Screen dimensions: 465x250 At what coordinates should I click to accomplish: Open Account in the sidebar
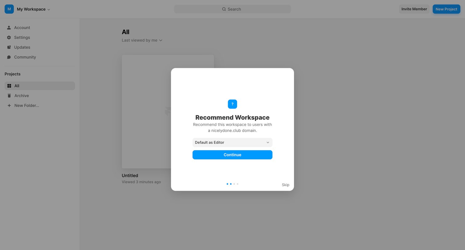(40, 28)
